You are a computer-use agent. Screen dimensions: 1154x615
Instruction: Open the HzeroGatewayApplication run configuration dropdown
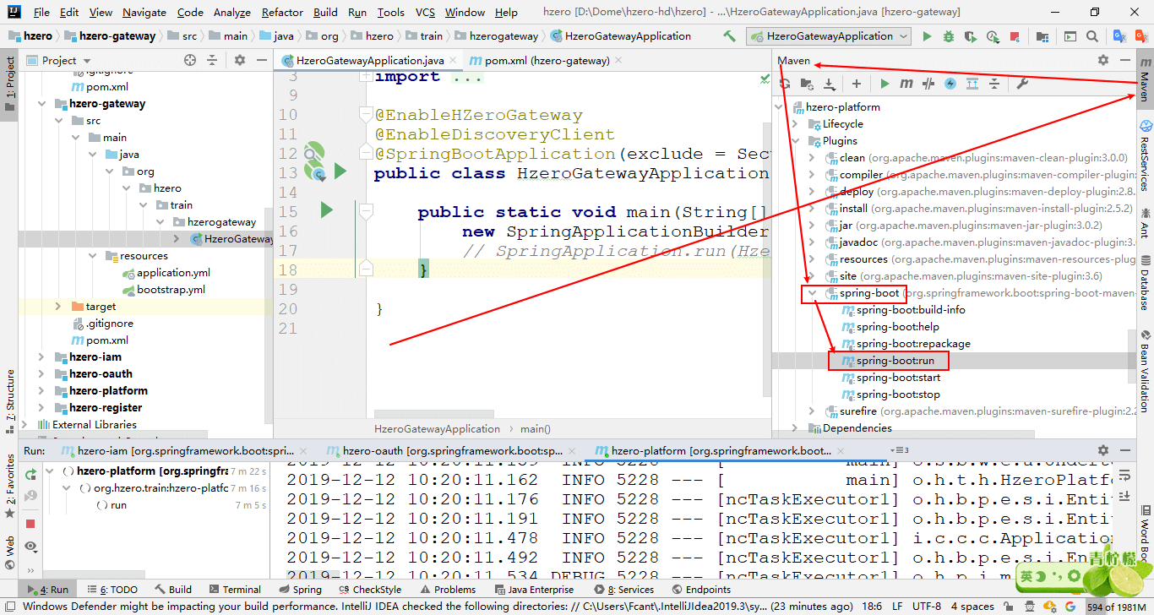[828, 36]
